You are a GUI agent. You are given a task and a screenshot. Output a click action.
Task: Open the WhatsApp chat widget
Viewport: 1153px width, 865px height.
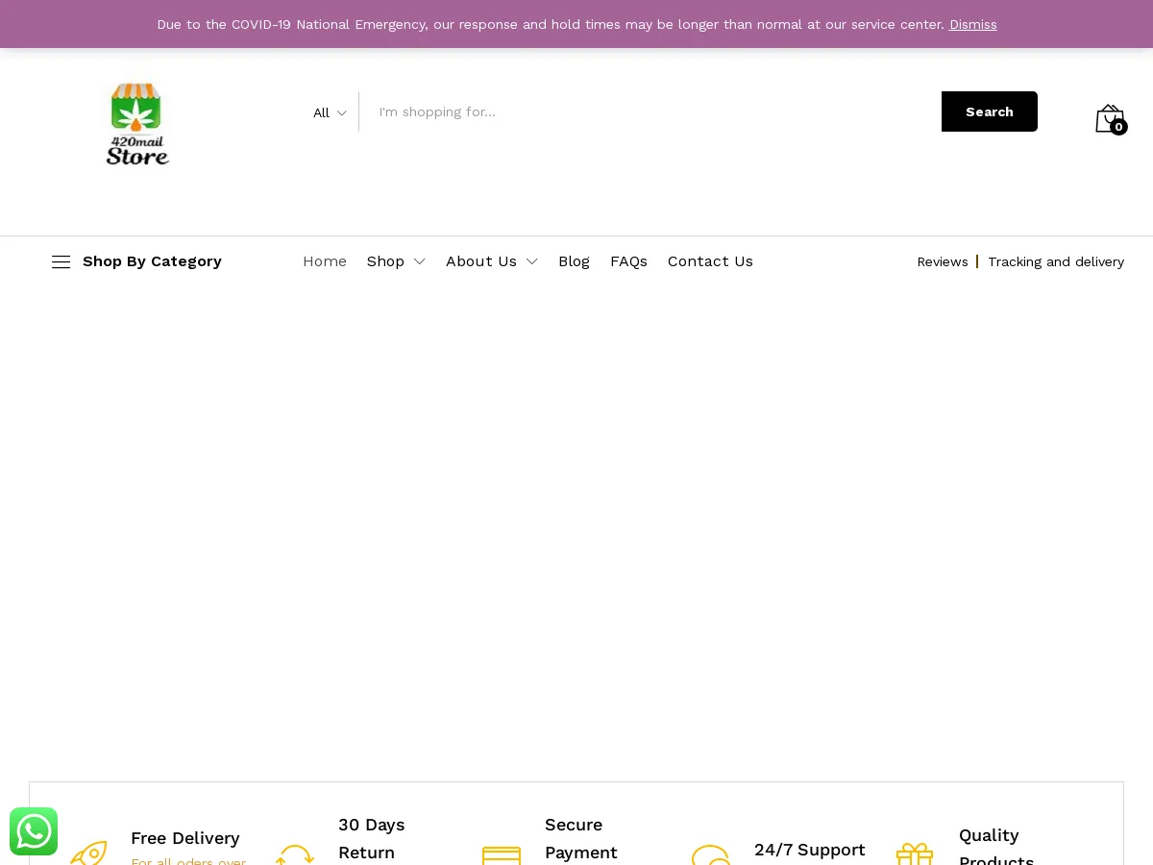point(34,831)
